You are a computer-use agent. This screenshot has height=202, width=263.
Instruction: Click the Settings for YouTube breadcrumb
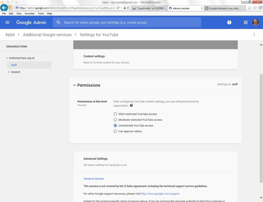[x=99, y=35]
